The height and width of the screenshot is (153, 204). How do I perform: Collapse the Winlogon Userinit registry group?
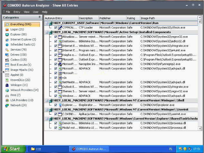tap(47, 110)
